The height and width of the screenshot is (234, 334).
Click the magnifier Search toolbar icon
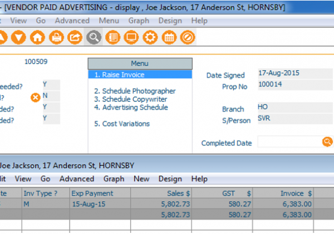(x=94, y=37)
